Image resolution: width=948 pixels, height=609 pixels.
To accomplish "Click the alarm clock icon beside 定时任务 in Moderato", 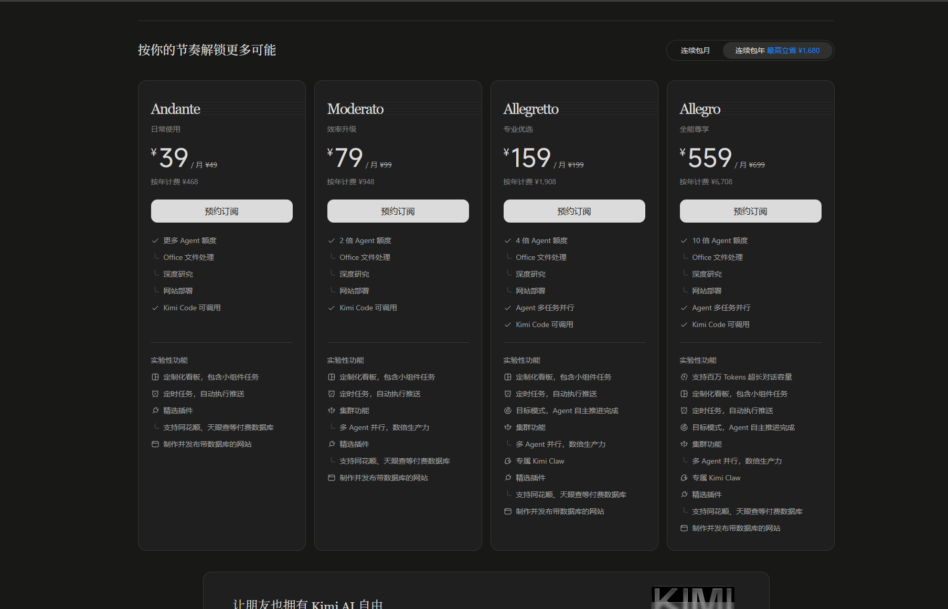I will pos(332,394).
